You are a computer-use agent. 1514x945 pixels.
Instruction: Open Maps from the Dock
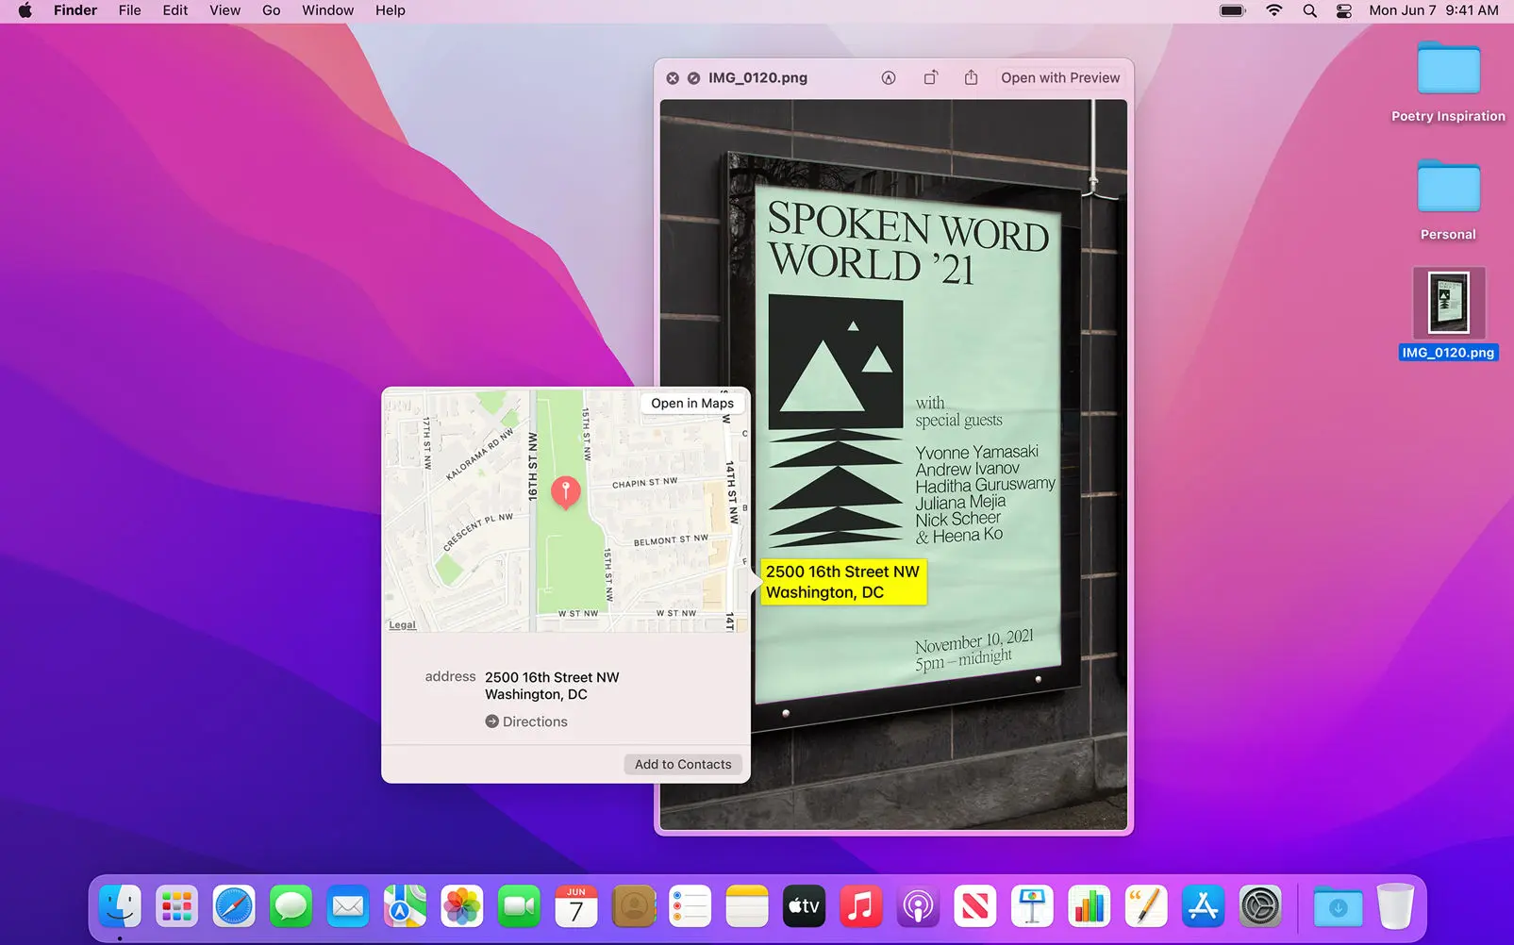[x=405, y=907]
